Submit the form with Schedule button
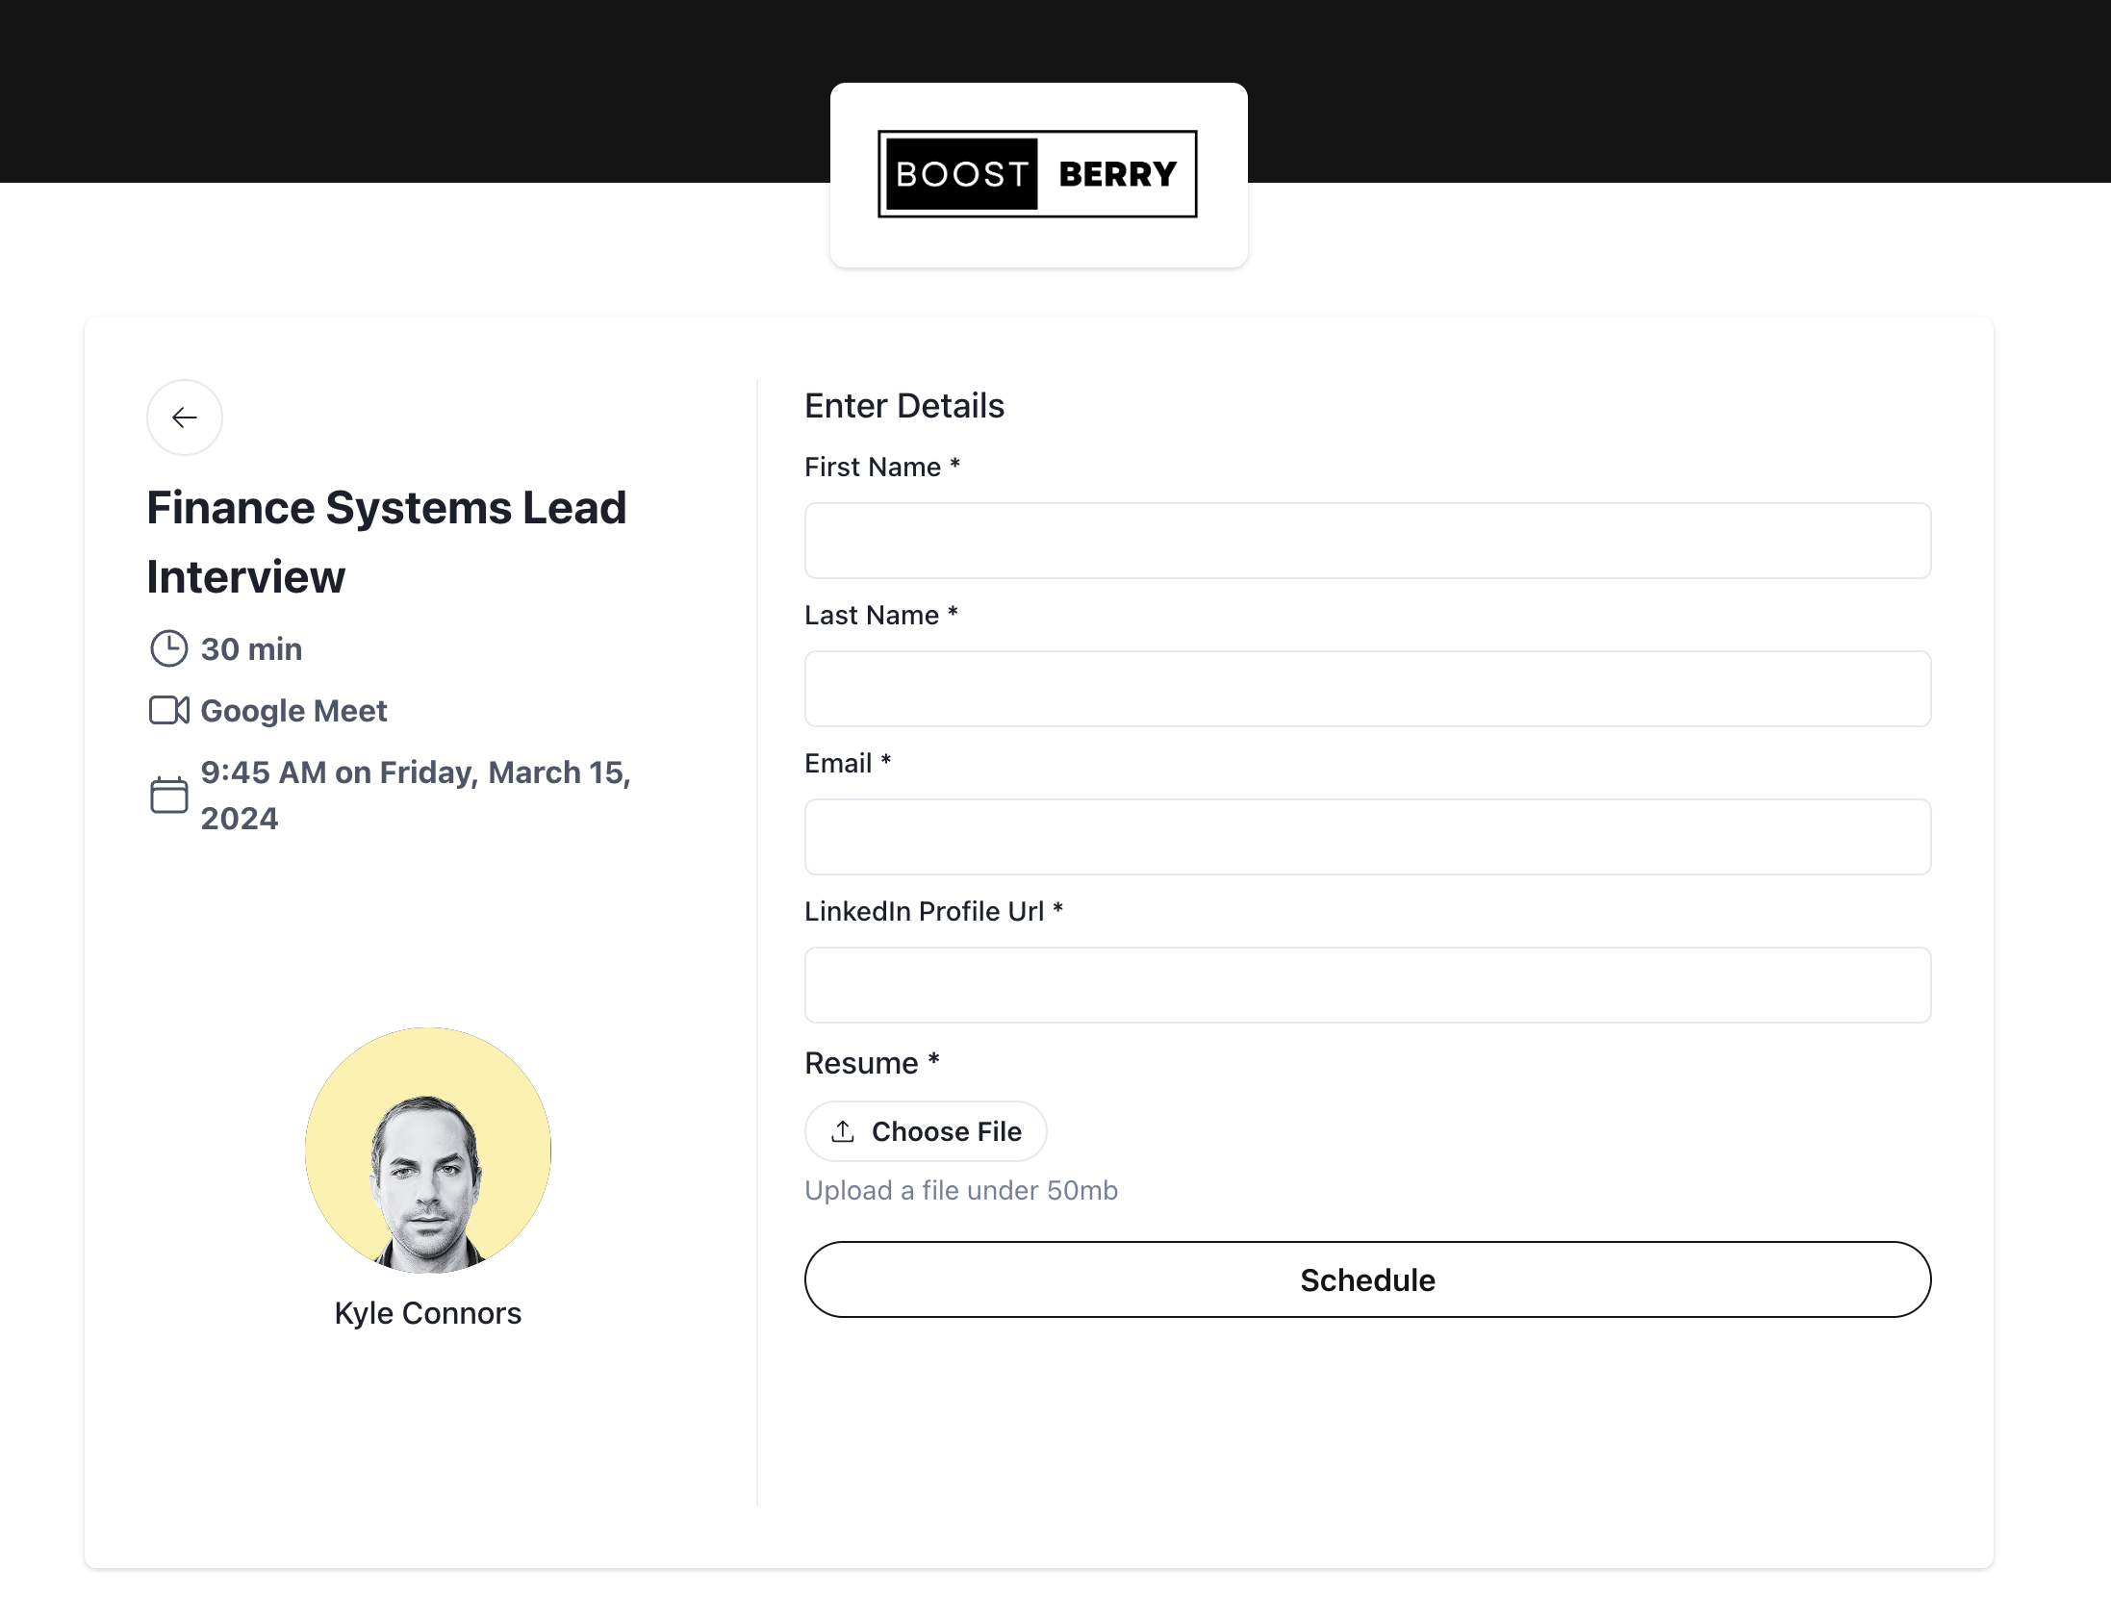Screen dimensions: 2111x1620 tap(1367, 1279)
